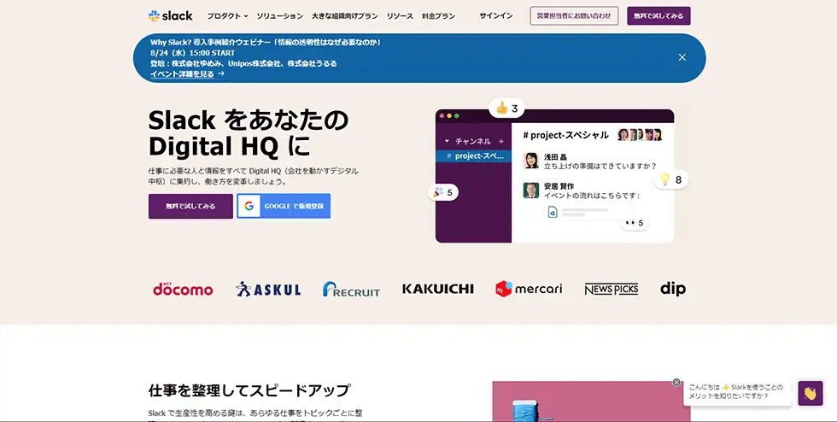
Task: Click the KAKUICHI logo
Action: click(437, 289)
